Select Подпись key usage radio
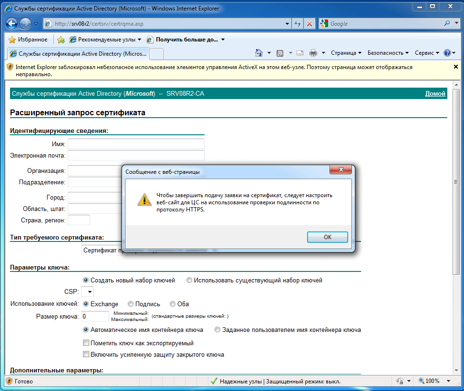 pyautogui.click(x=131, y=304)
